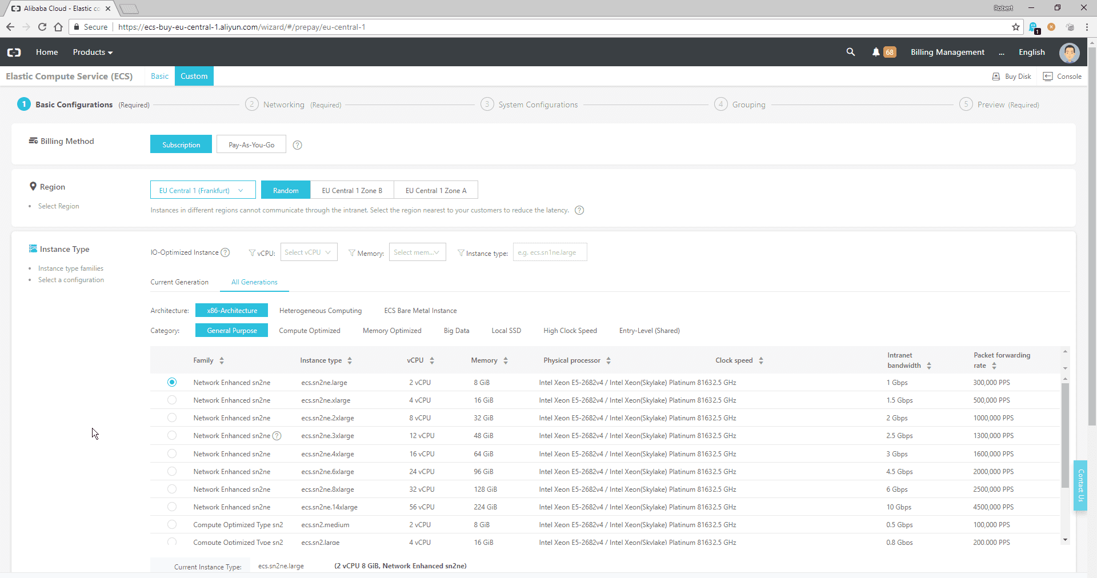Click the Instance type filter input

pyautogui.click(x=550, y=252)
